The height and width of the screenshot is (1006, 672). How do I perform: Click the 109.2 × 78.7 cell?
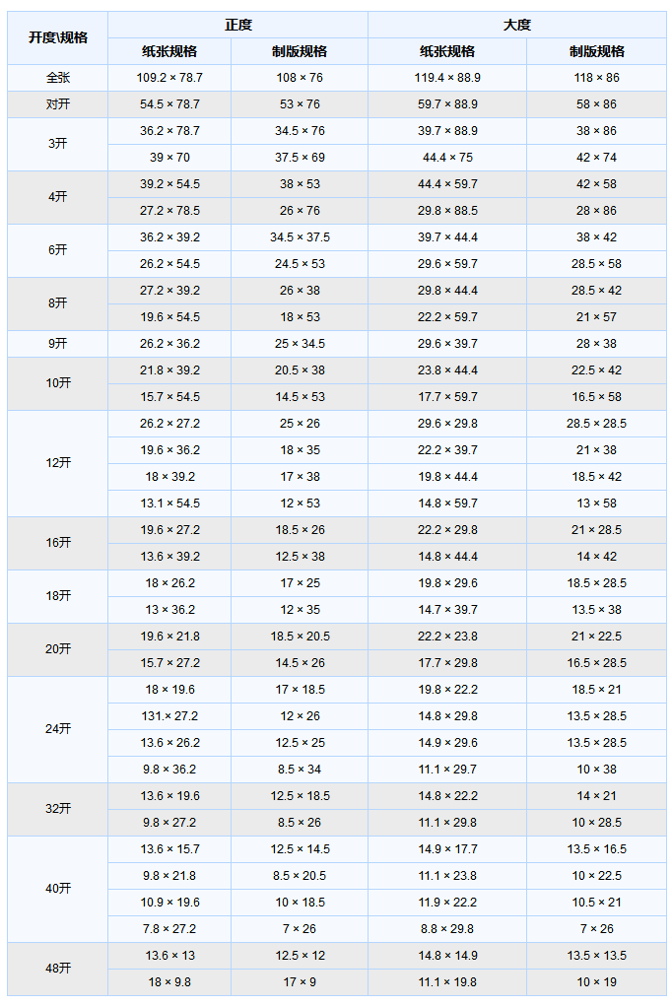point(169,78)
